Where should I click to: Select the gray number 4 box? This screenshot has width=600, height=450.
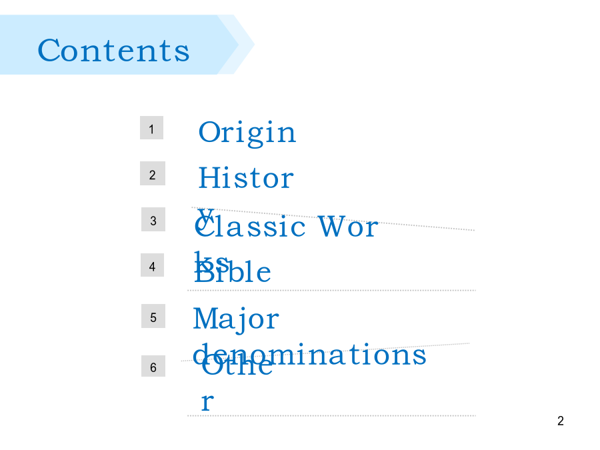pyautogui.click(x=152, y=265)
